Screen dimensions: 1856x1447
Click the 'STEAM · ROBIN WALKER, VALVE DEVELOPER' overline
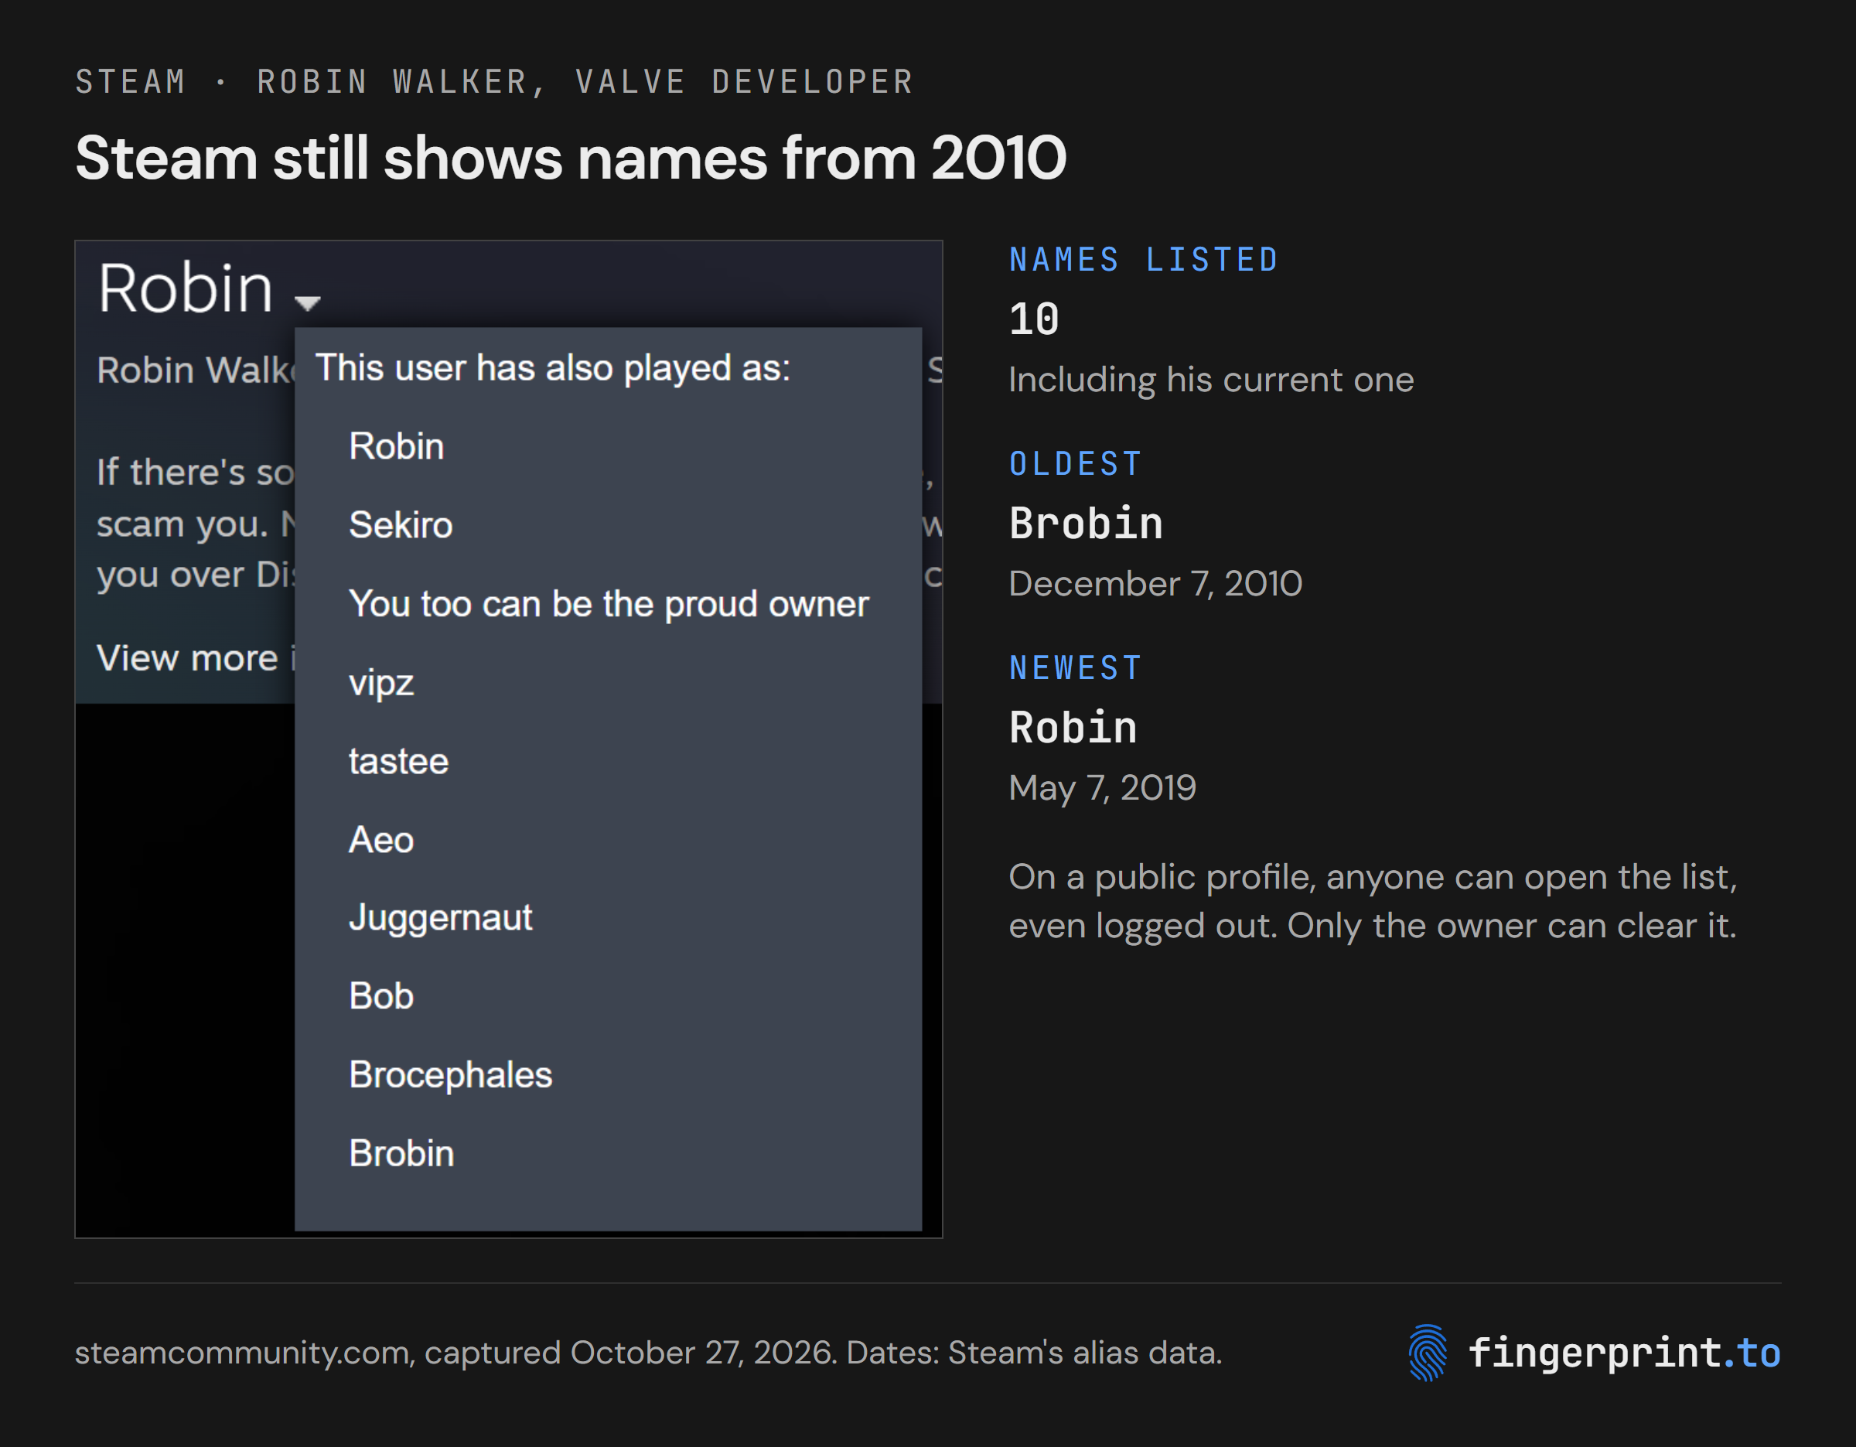pyautogui.click(x=493, y=81)
